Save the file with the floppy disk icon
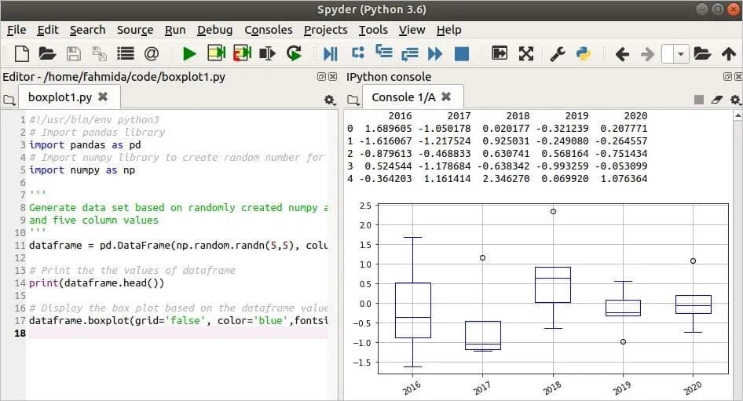 tap(74, 53)
